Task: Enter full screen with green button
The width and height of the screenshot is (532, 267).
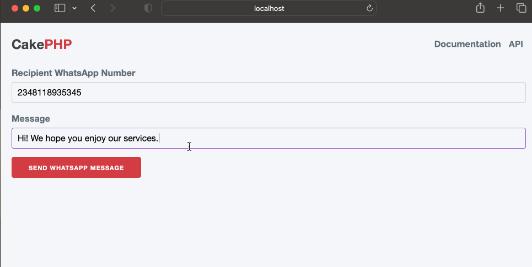Action: [37, 8]
